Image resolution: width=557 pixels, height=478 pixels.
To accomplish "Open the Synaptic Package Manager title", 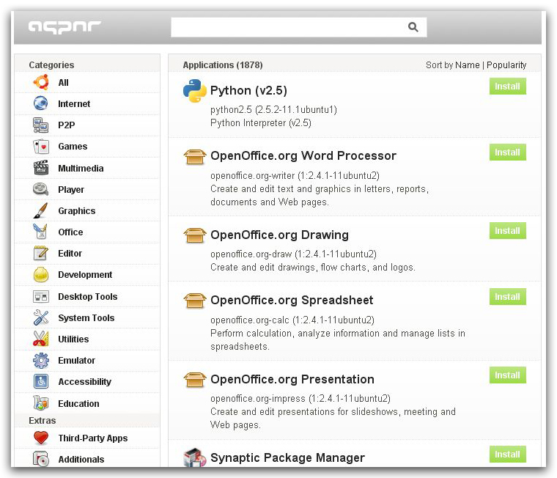I will tap(287, 457).
